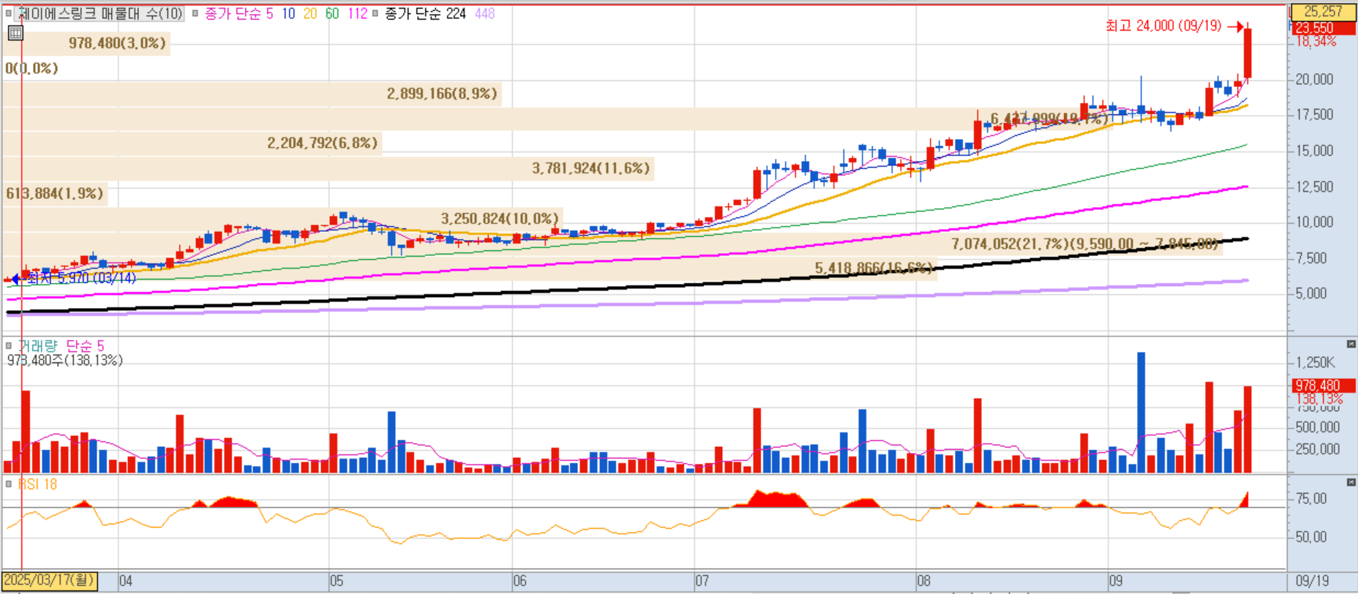Click the 05 month label on axis
This screenshot has width=1358, height=594.
coord(337,581)
